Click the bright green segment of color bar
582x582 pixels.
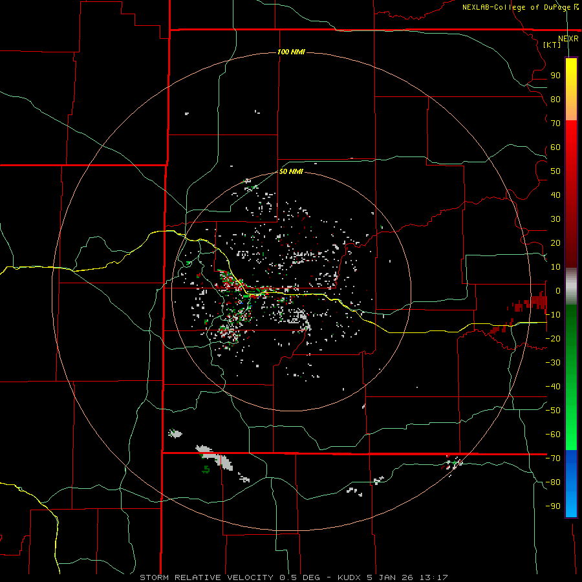[x=571, y=427]
